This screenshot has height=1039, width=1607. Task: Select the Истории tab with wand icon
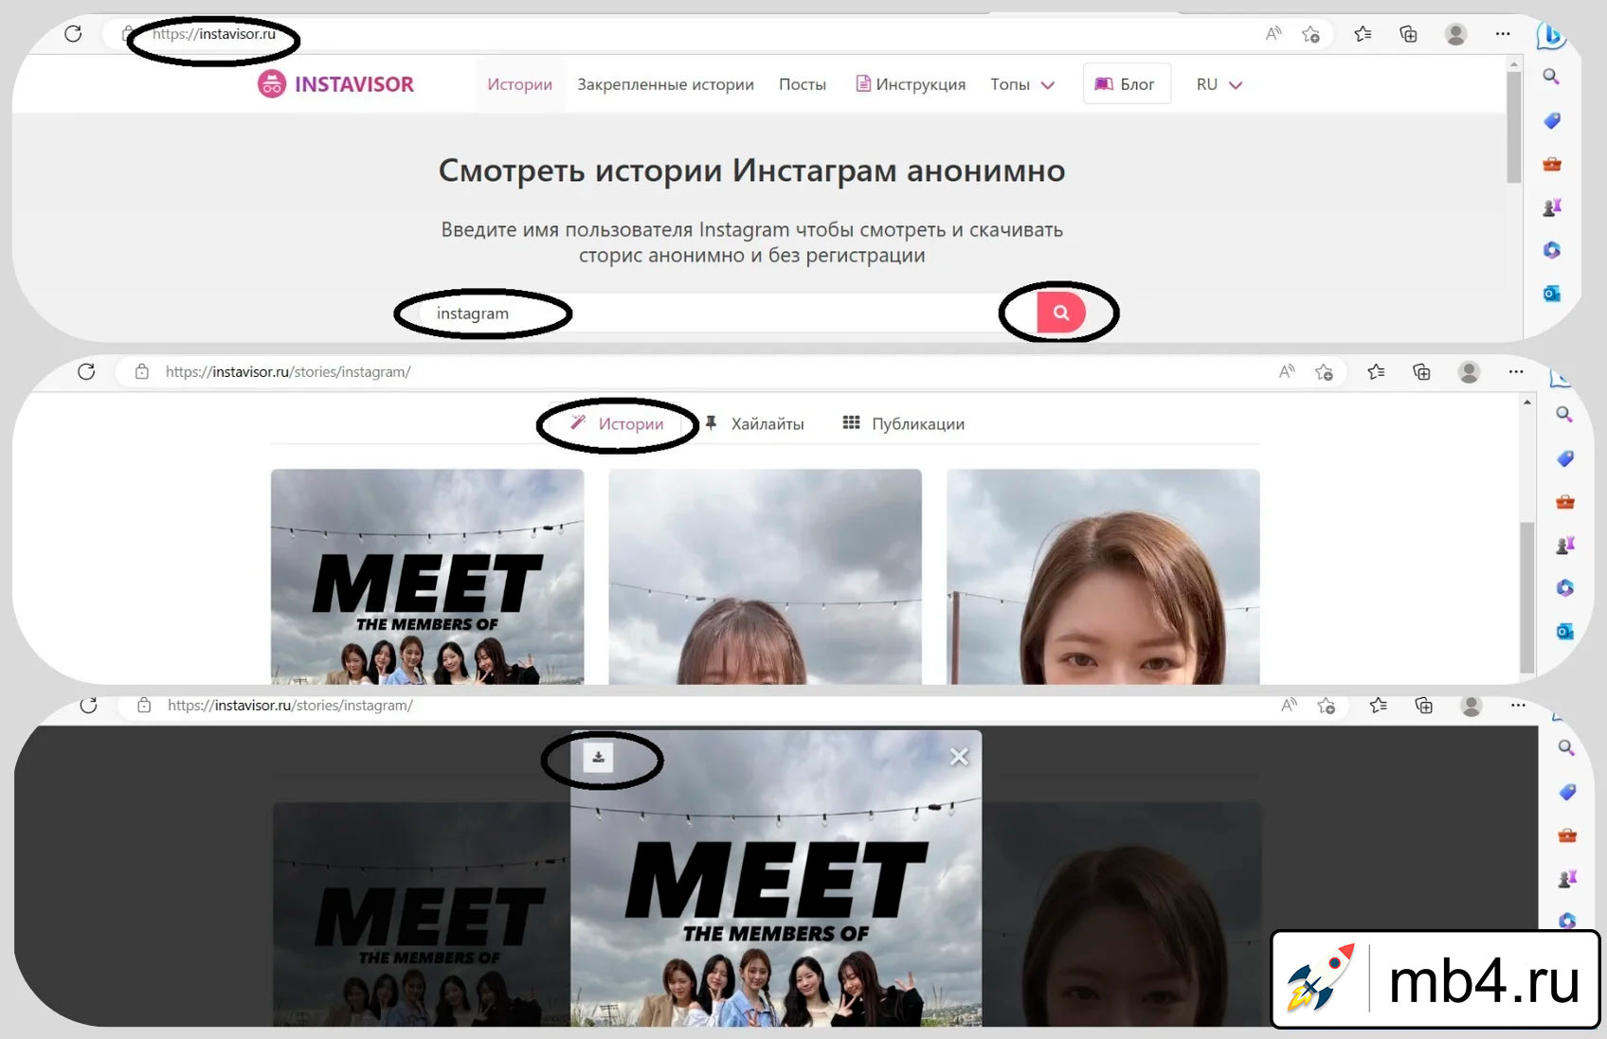[617, 424]
